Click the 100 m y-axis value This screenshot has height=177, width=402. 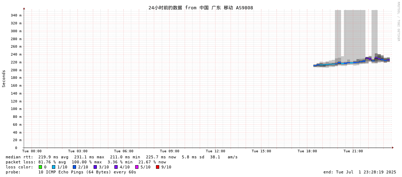click(16, 109)
